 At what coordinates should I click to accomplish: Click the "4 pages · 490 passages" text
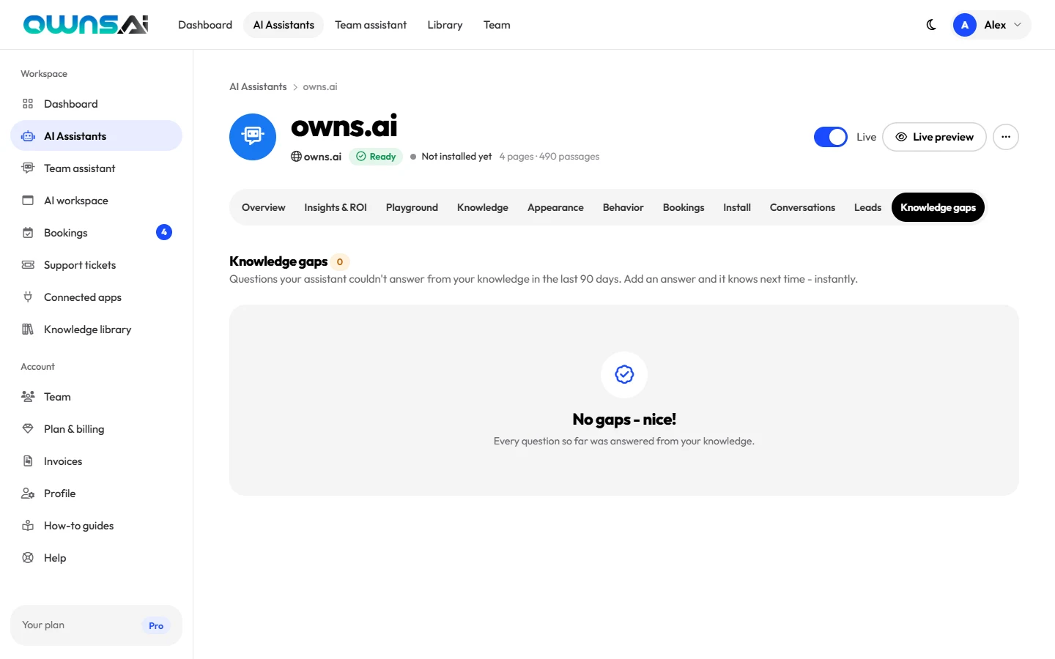point(549,157)
